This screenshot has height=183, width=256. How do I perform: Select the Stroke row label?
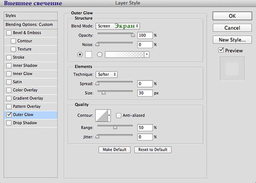tap(18, 58)
